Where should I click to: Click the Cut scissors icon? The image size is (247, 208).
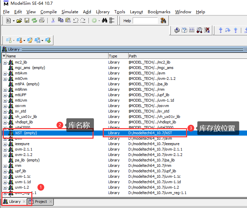53,20
